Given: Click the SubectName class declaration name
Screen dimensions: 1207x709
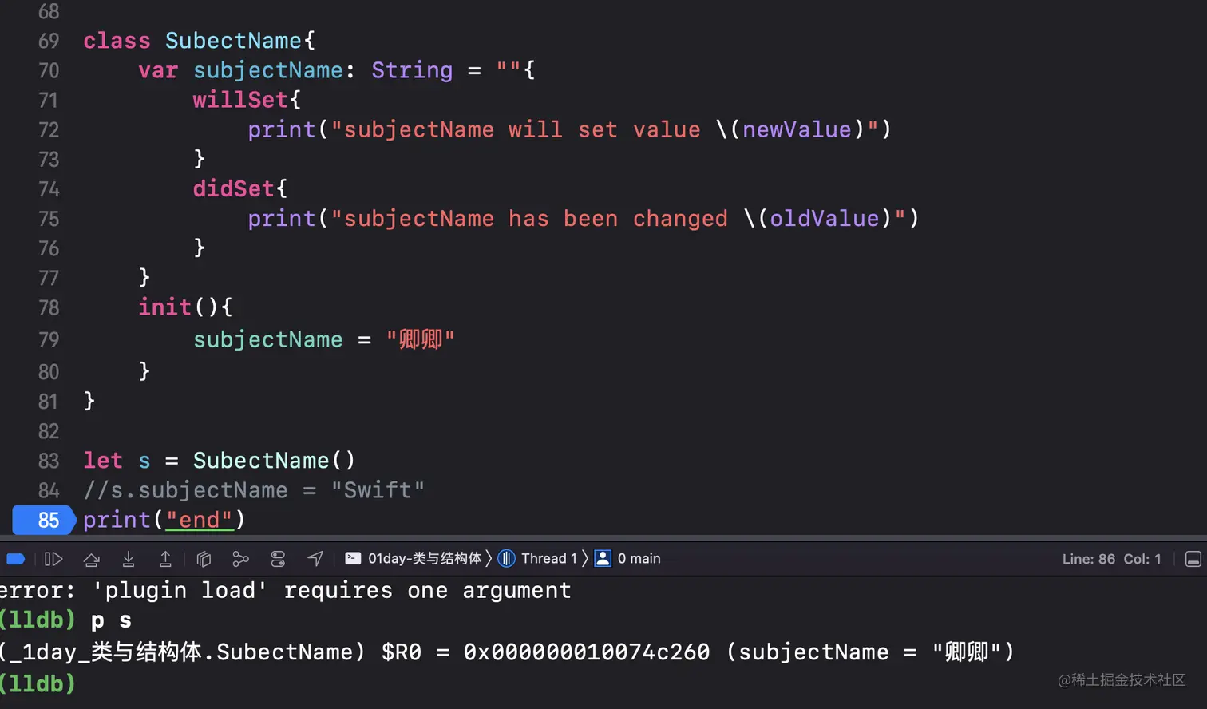Looking at the screenshot, I should (233, 41).
